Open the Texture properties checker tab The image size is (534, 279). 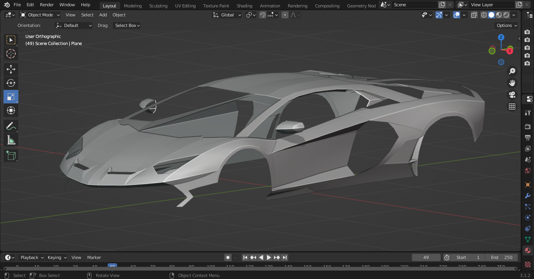(528, 265)
